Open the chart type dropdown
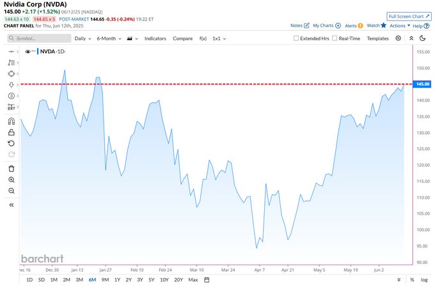 pyautogui.click(x=132, y=38)
